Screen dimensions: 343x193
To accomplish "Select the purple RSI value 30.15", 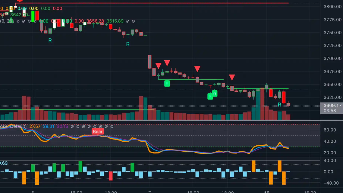I will (62, 126).
